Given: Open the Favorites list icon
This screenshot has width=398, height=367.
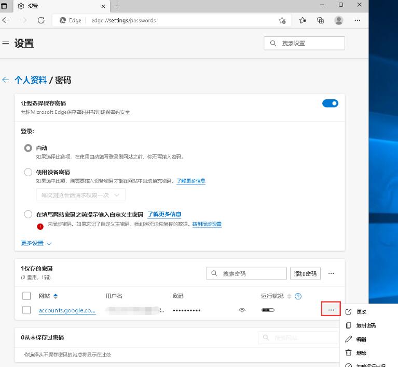Looking at the screenshot, I should 303,20.
